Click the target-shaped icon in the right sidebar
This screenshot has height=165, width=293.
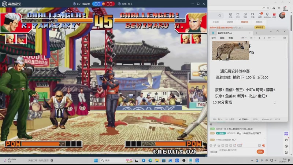286,146
